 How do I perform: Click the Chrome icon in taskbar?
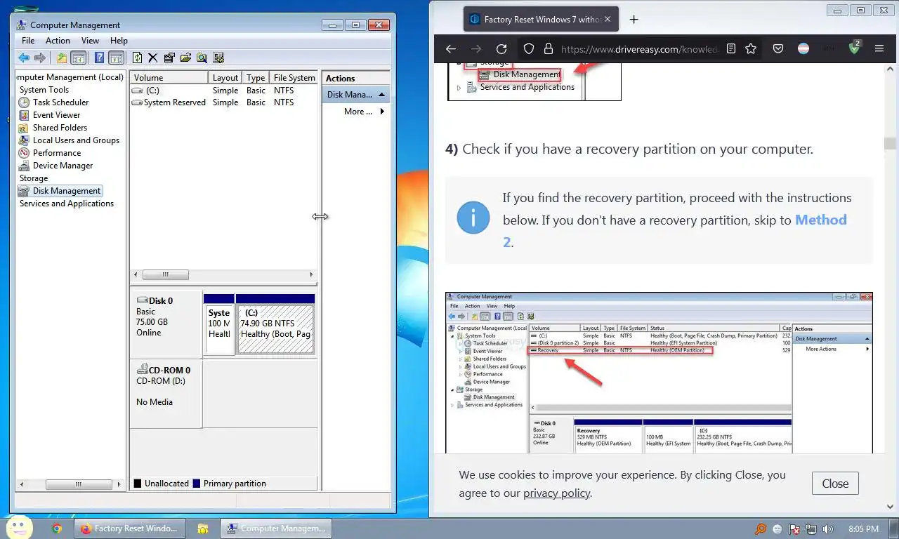(57, 528)
